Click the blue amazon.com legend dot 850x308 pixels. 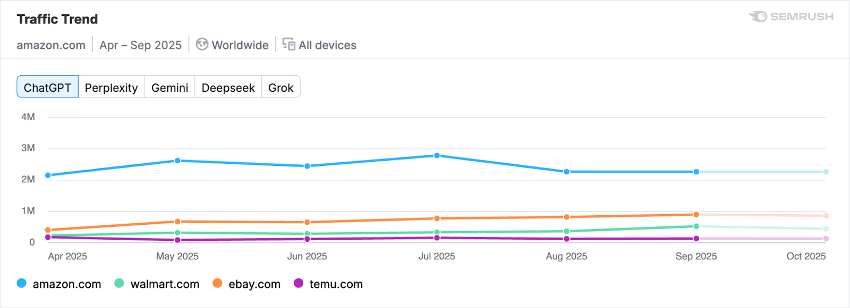click(x=21, y=284)
